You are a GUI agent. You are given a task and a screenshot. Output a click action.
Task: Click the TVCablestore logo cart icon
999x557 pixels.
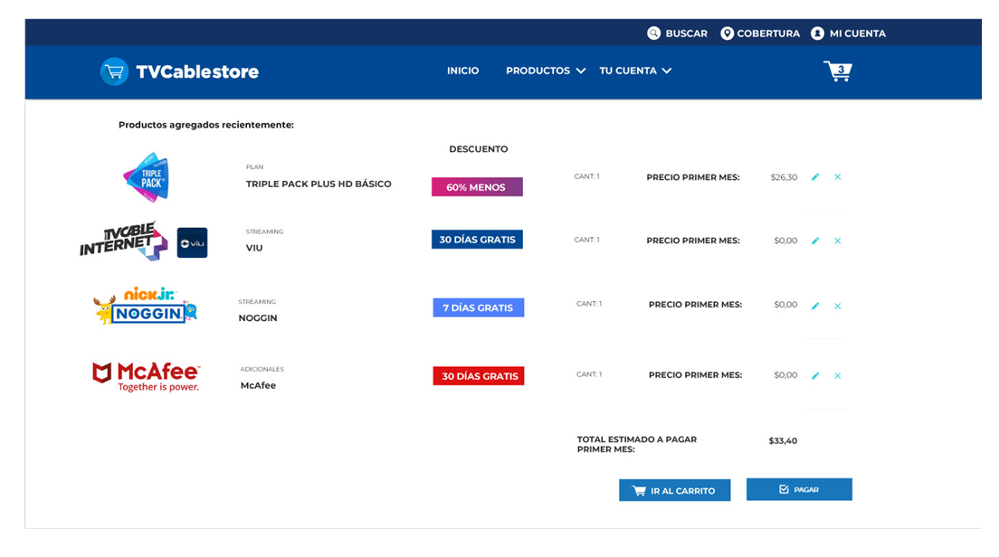coord(115,71)
